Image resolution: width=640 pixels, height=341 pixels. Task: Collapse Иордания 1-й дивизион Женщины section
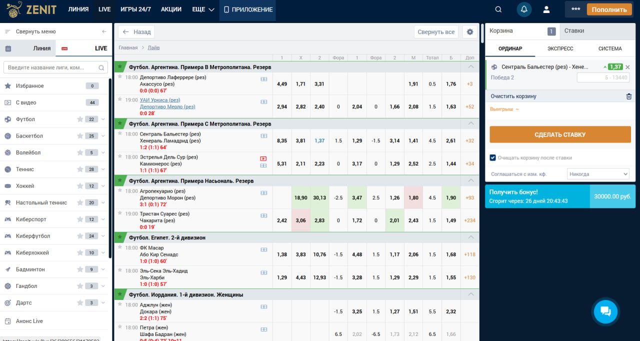(x=470, y=294)
